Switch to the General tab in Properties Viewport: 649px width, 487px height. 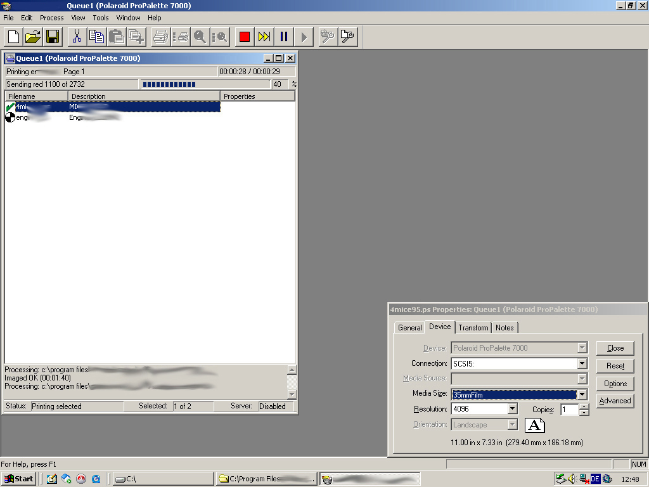click(410, 328)
